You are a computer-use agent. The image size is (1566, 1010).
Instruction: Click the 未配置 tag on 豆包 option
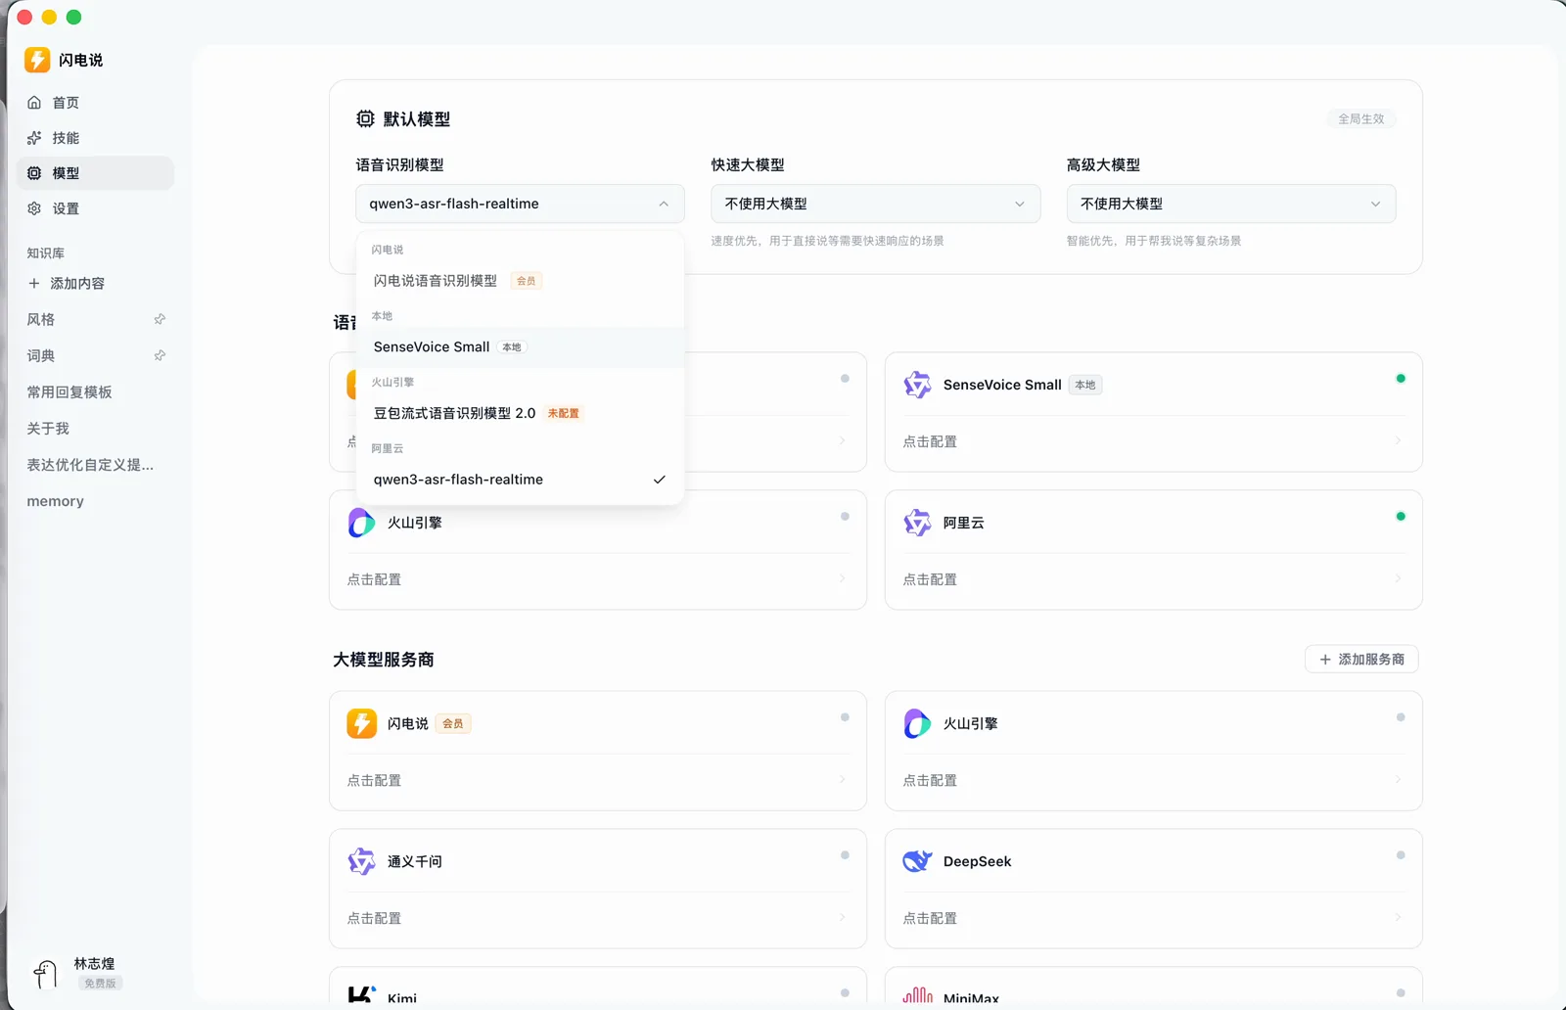[563, 413]
